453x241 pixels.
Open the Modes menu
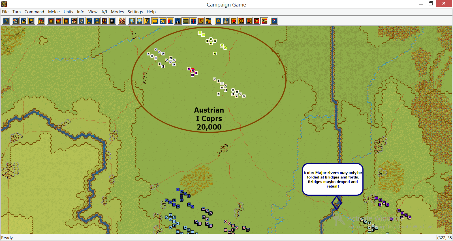117,12
